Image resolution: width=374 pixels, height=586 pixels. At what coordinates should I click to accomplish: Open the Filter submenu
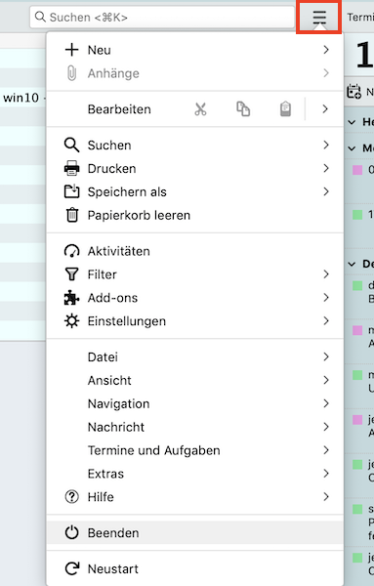[x=195, y=274]
